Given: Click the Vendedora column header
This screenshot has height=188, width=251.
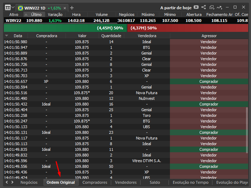Looking at the screenshot, I should click(147, 36).
